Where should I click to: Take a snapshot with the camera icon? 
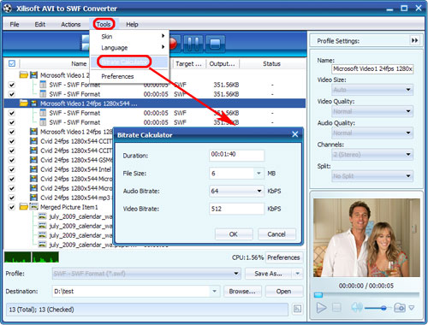tap(400, 308)
